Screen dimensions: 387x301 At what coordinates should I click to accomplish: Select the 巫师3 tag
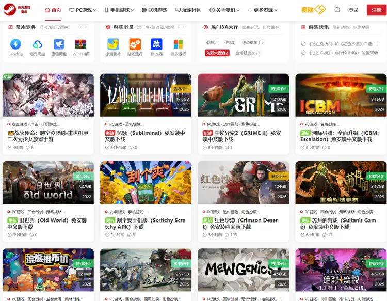click(x=229, y=42)
